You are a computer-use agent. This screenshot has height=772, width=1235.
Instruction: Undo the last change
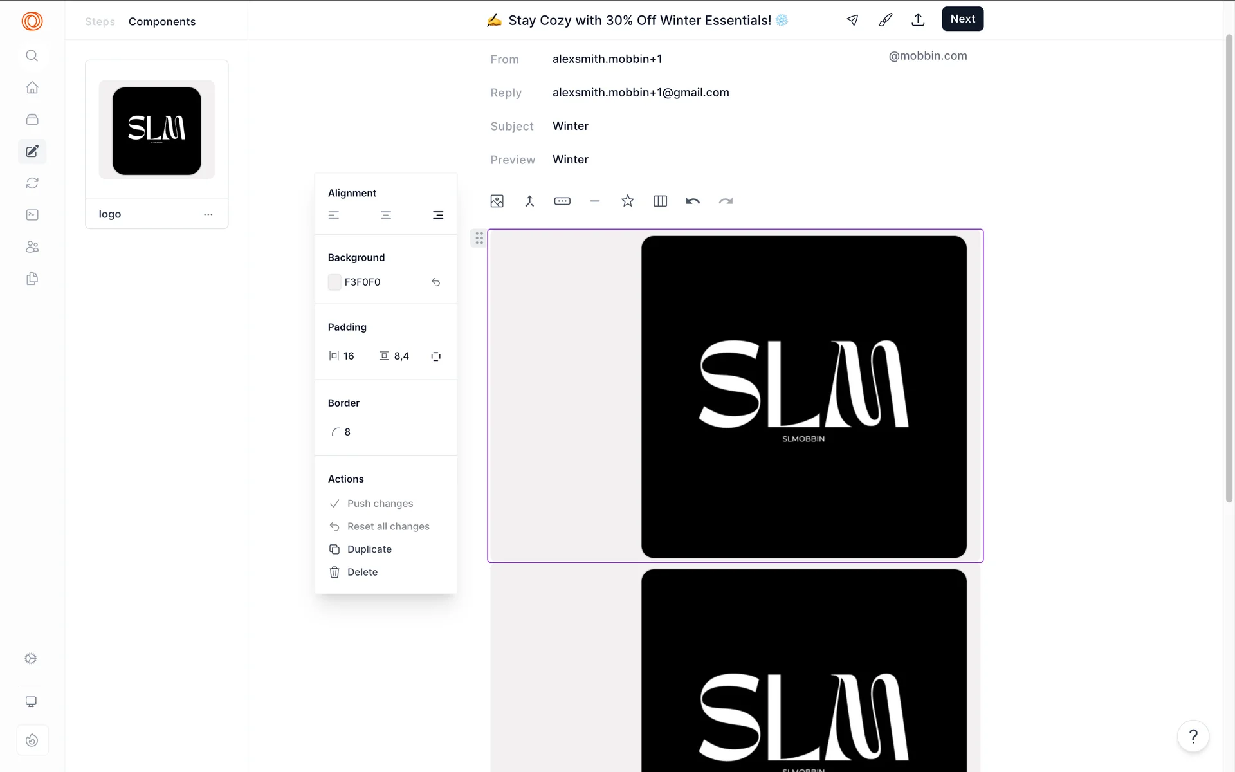[693, 201]
